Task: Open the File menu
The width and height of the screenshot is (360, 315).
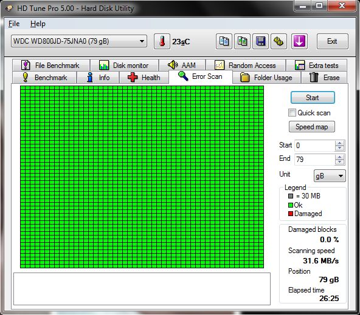Action: pos(14,24)
